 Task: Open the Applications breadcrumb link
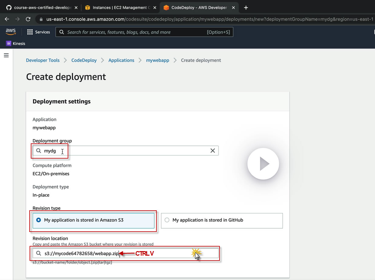pyautogui.click(x=121, y=60)
